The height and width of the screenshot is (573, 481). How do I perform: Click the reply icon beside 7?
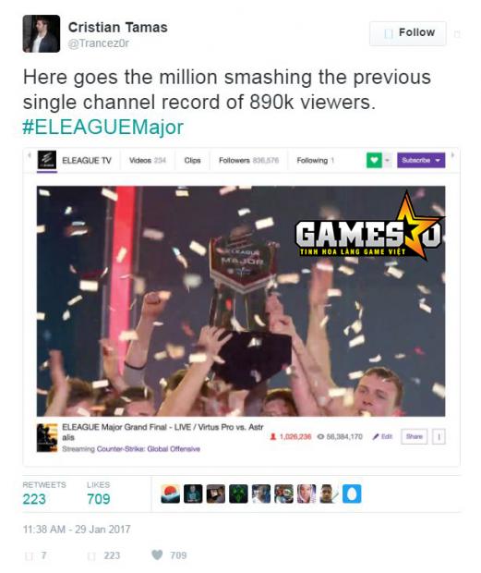[29, 555]
